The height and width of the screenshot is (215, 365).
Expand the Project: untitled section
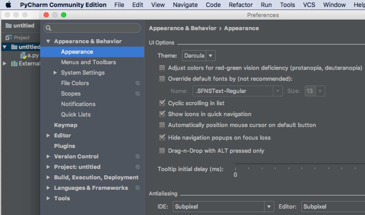click(x=48, y=167)
